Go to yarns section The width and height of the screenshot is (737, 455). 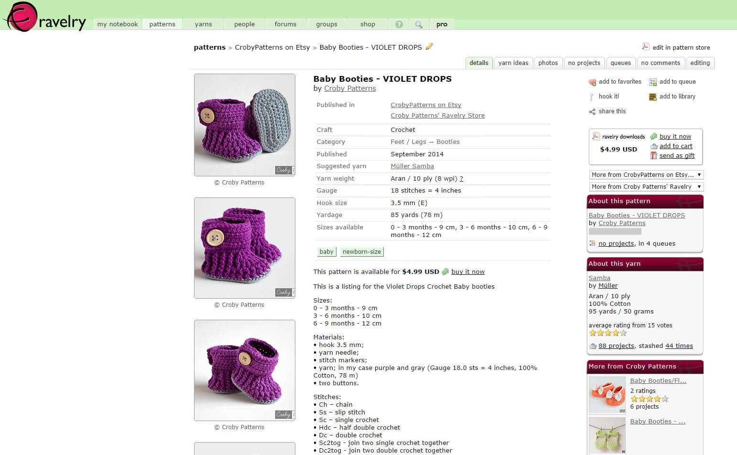203,24
